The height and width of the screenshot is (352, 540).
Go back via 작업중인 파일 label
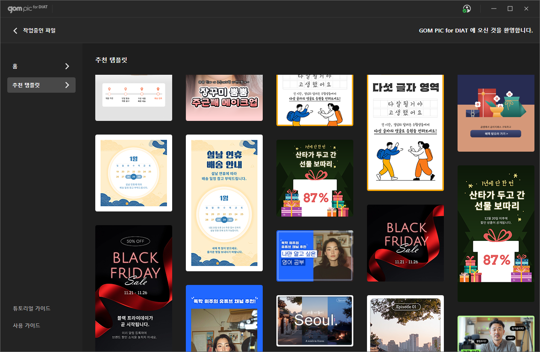tap(39, 30)
